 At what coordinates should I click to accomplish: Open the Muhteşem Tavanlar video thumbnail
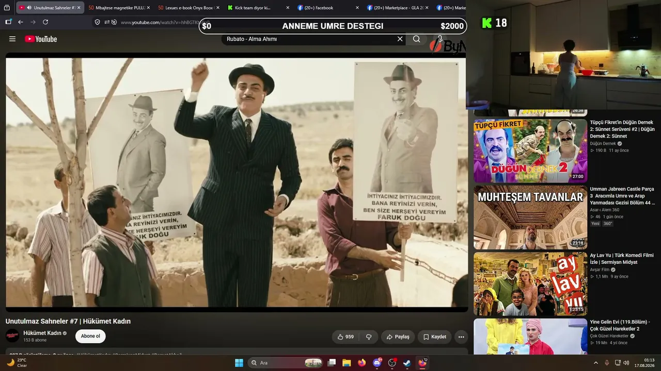tap(530, 217)
